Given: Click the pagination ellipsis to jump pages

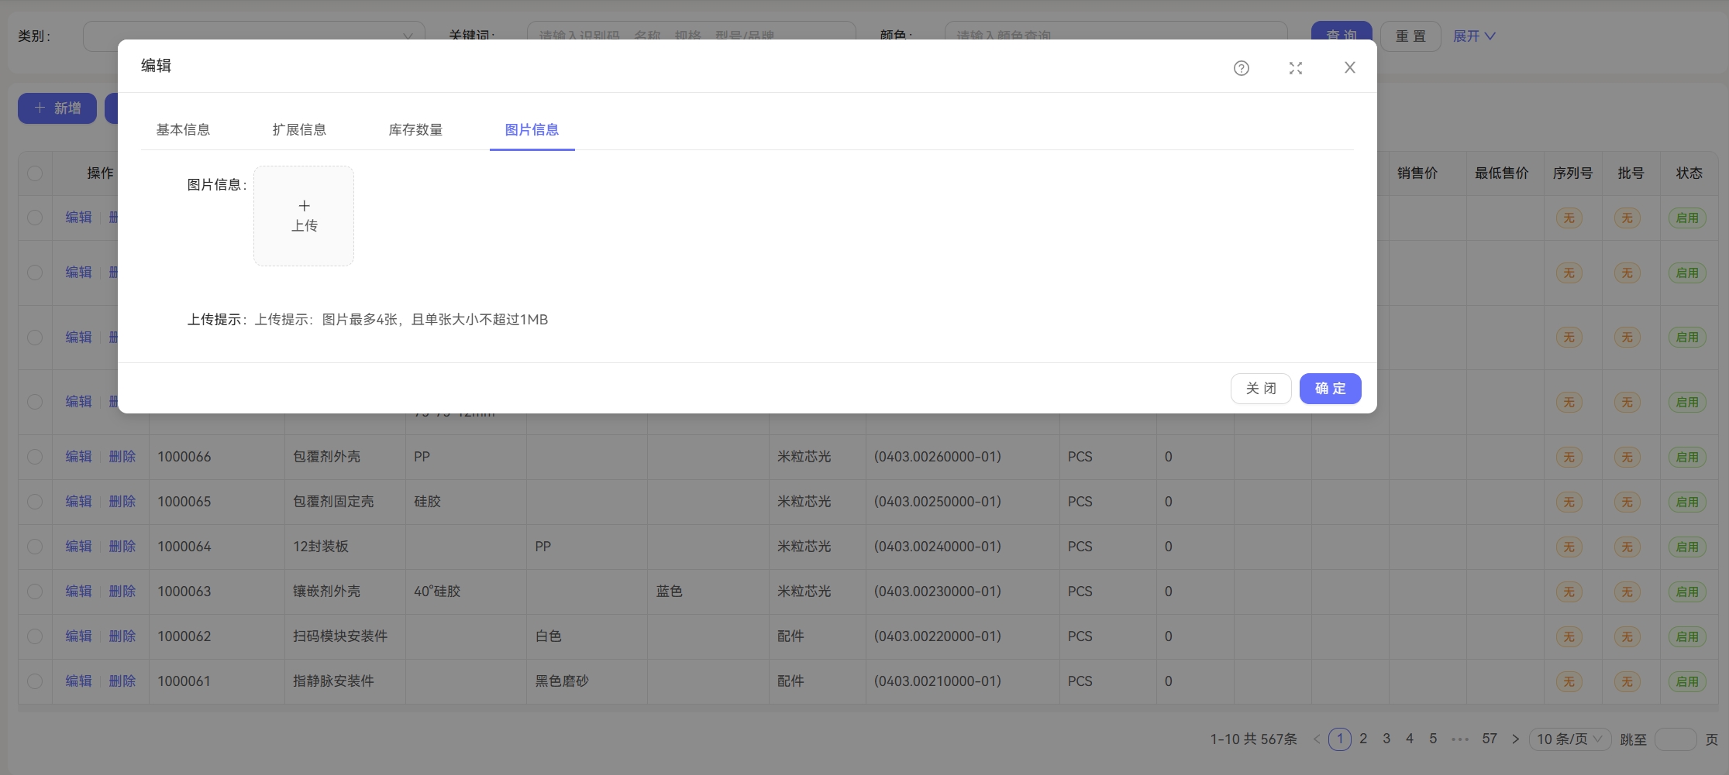Looking at the screenshot, I should pos(1460,739).
